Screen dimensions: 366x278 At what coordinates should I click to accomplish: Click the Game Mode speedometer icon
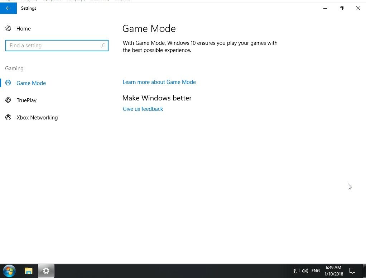pyautogui.click(x=8, y=83)
